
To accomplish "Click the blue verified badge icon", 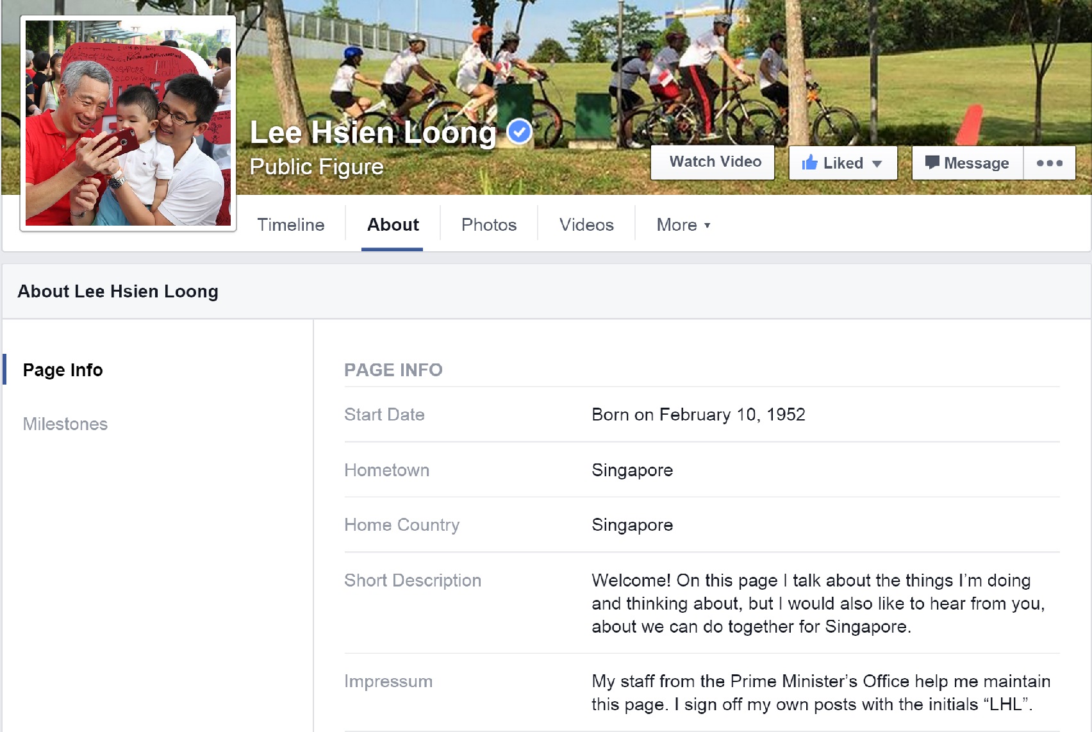I will (519, 132).
